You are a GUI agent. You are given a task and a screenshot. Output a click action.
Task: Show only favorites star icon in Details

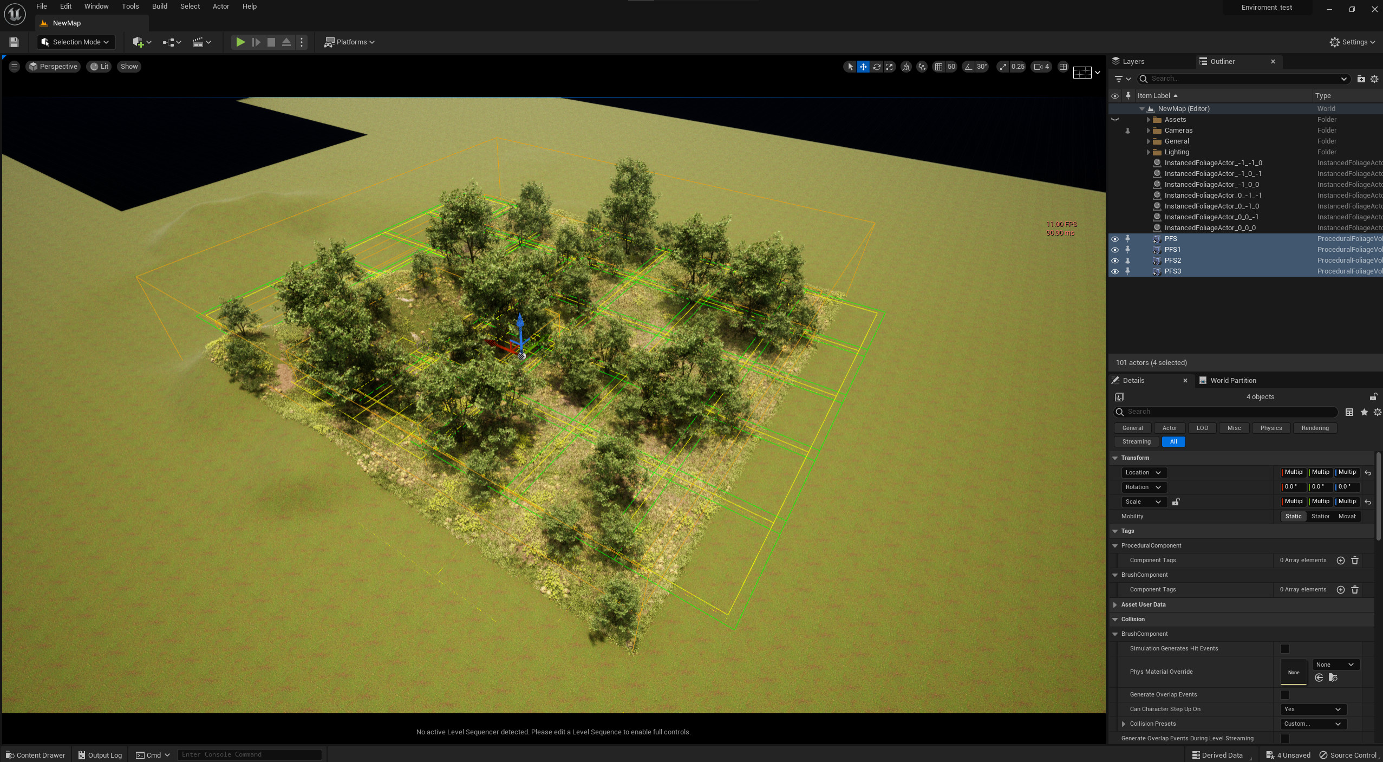(x=1364, y=412)
